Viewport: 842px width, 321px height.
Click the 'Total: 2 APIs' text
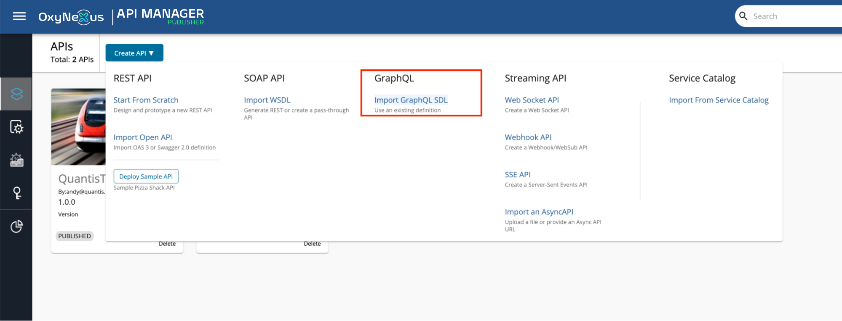pyautogui.click(x=72, y=60)
